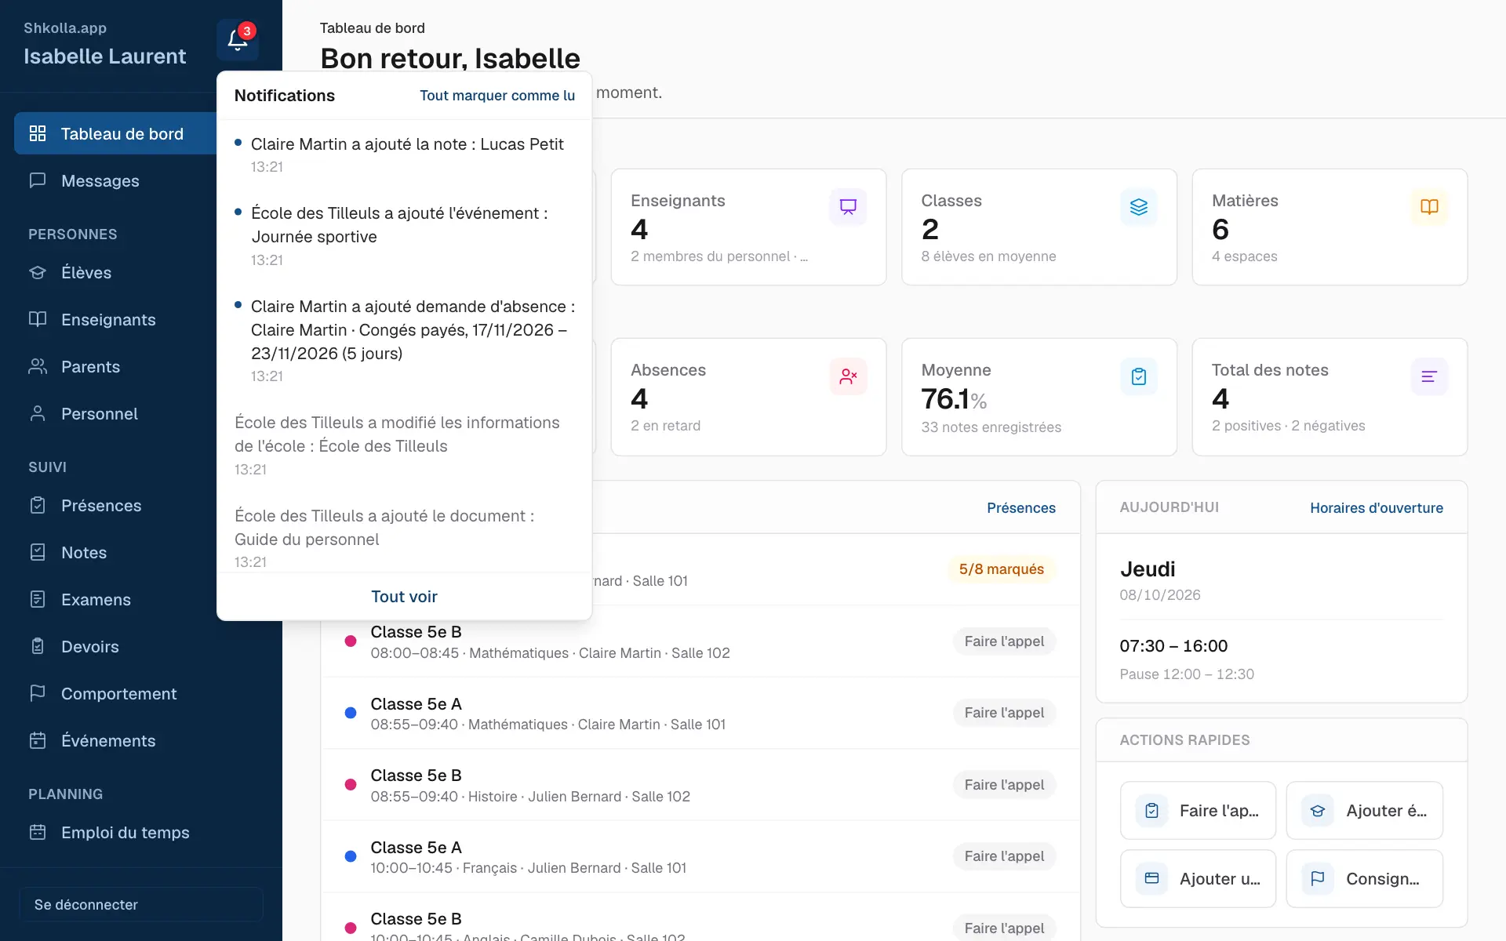Open Claire Martin absence request notification
The image size is (1506, 941).
click(404, 340)
